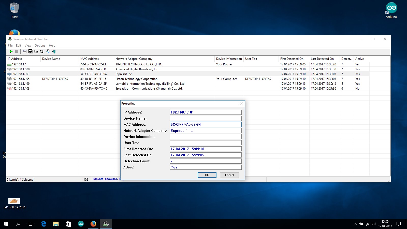Click the empty Device Name field in Properties
This screenshot has width=407, height=229.
pyautogui.click(x=206, y=118)
